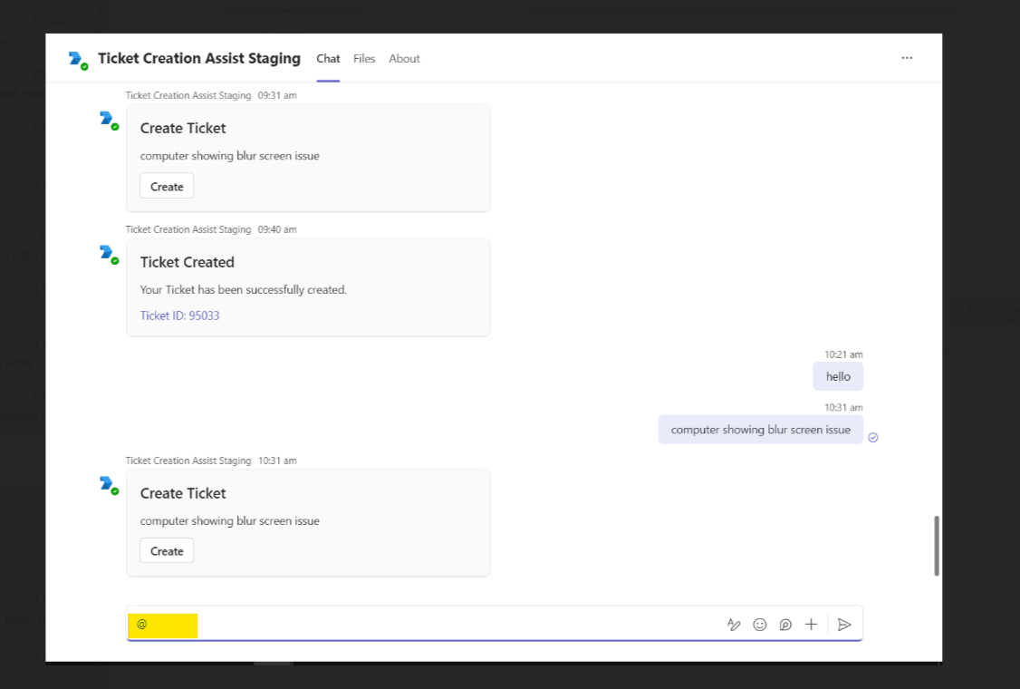Open the emoji picker
This screenshot has width=1020, height=689.
759,625
